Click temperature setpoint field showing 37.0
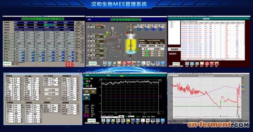This screenshot has height=132, width=253. point(99,55)
